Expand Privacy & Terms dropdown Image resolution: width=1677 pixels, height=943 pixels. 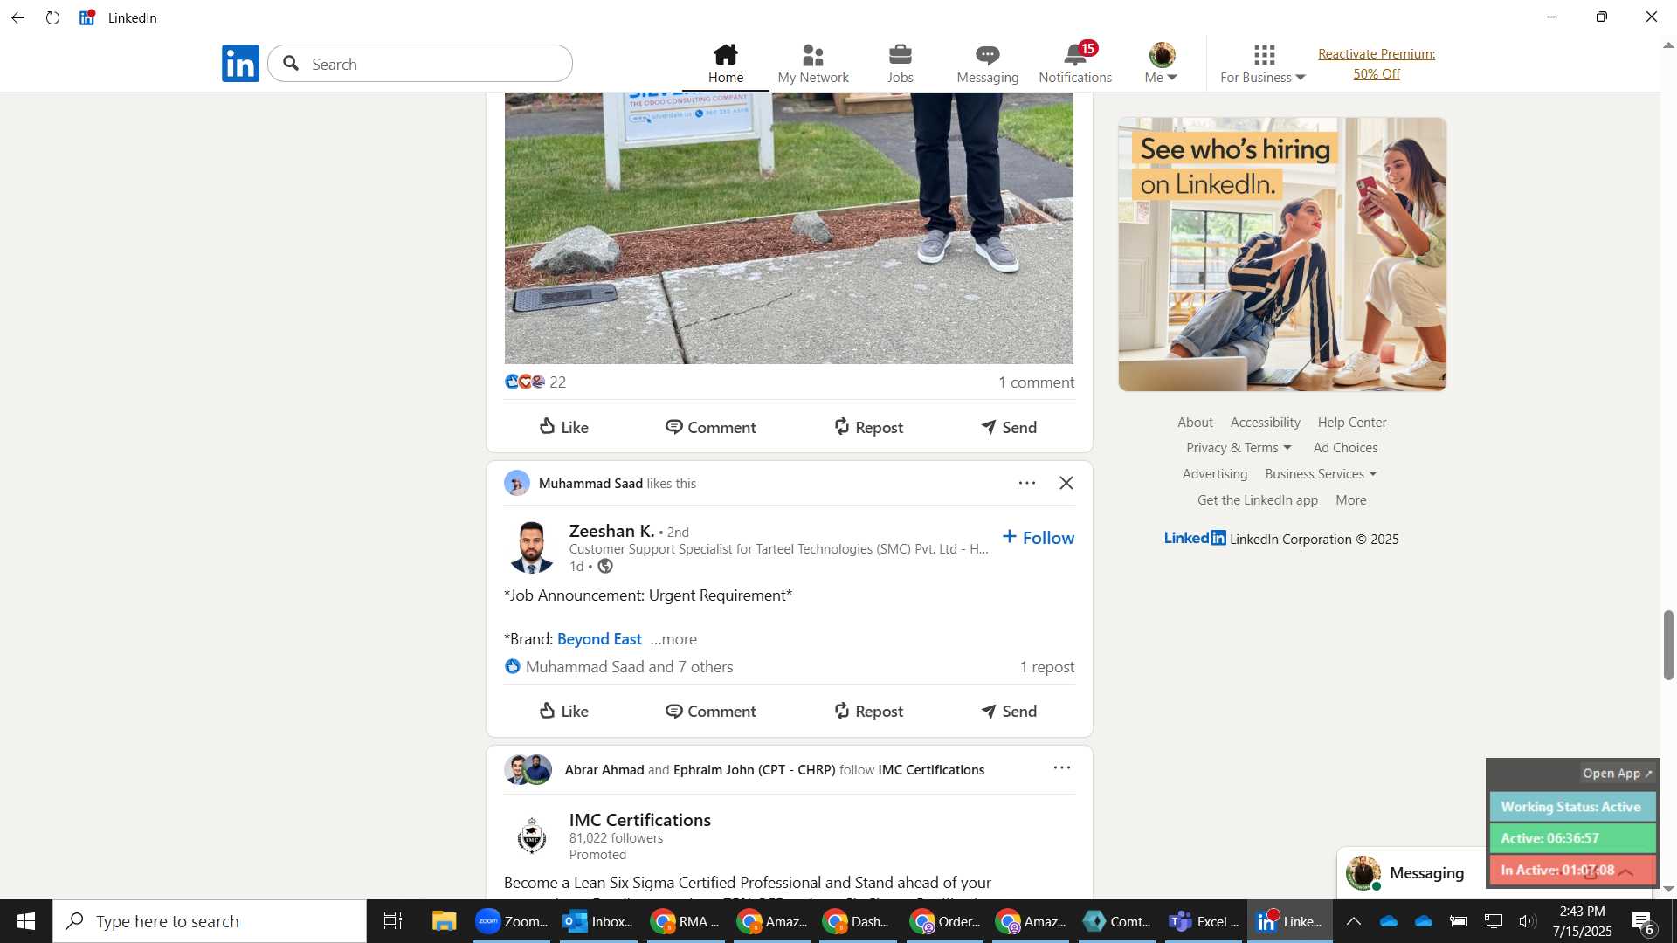pyautogui.click(x=1239, y=448)
